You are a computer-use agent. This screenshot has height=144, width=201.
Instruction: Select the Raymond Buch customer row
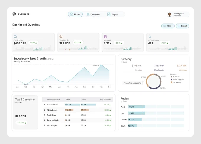77,120
